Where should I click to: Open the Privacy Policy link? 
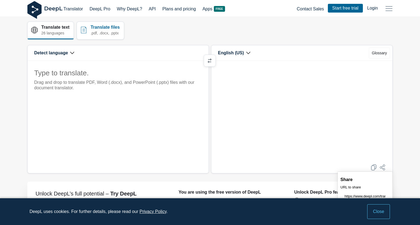point(153,211)
